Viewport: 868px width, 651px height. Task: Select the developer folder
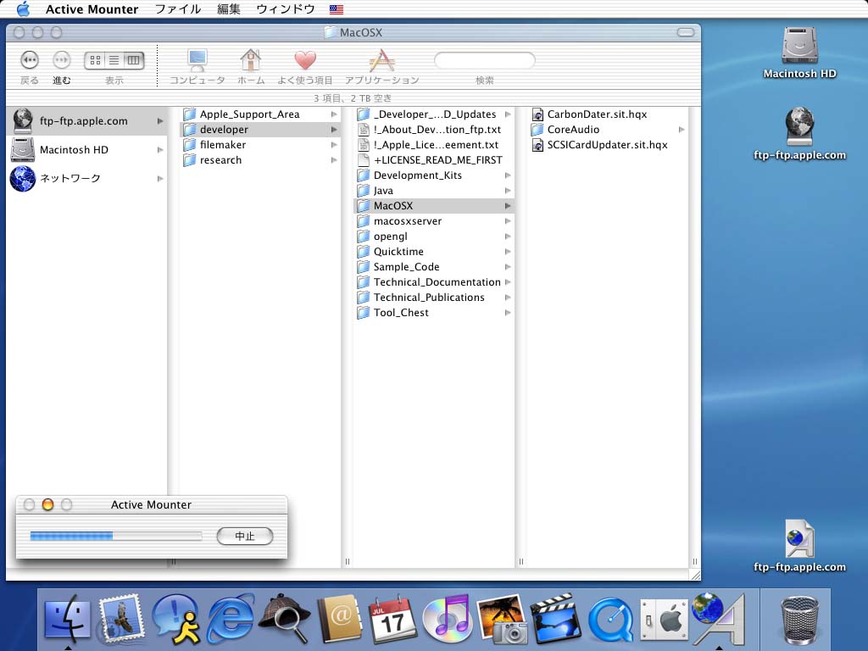pos(260,130)
